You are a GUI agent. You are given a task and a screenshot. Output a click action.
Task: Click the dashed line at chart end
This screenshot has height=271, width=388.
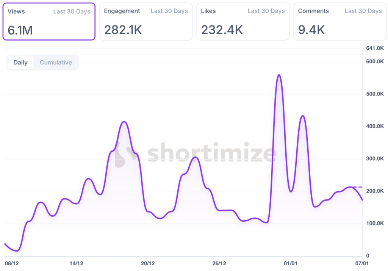click(x=357, y=187)
